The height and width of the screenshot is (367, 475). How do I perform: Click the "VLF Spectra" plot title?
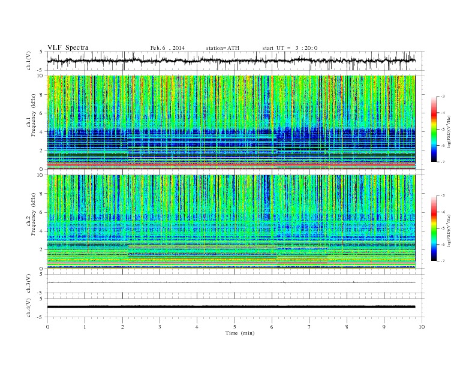[x=68, y=47]
